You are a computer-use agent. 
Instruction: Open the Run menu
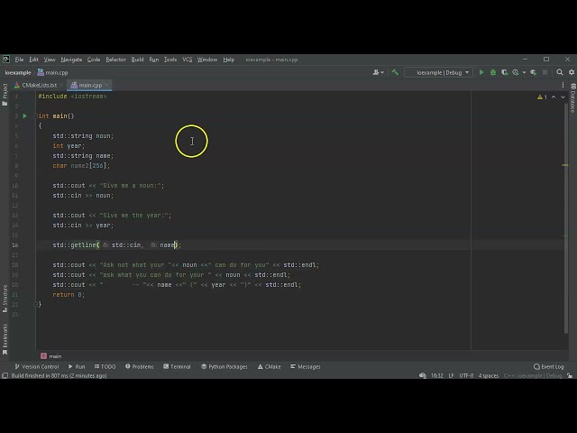pyautogui.click(x=154, y=60)
